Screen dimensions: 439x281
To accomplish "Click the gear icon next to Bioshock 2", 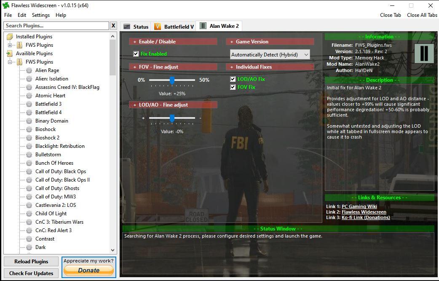I will 29,138.
